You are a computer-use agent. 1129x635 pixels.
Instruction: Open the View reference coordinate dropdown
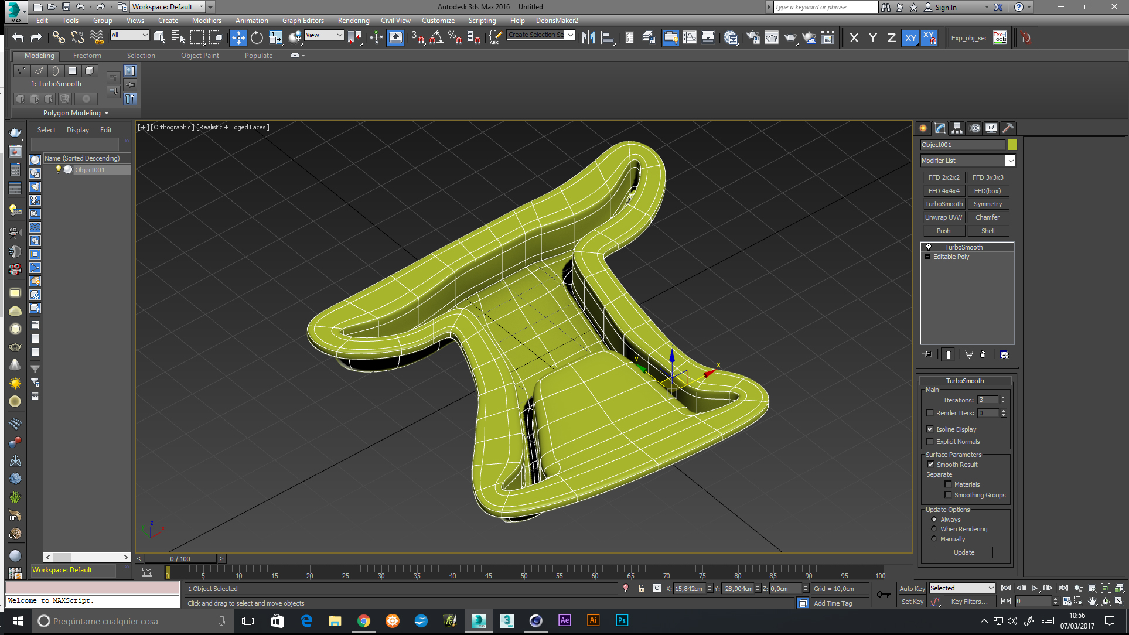coord(324,35)
